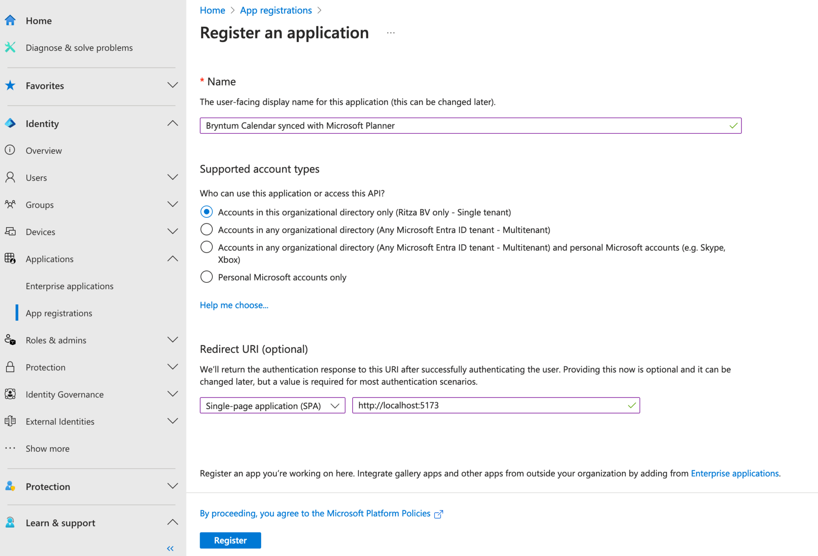The image size is (818, 556).
Task: Open Enterprise applications in sidebar
Action: (69, 286)
